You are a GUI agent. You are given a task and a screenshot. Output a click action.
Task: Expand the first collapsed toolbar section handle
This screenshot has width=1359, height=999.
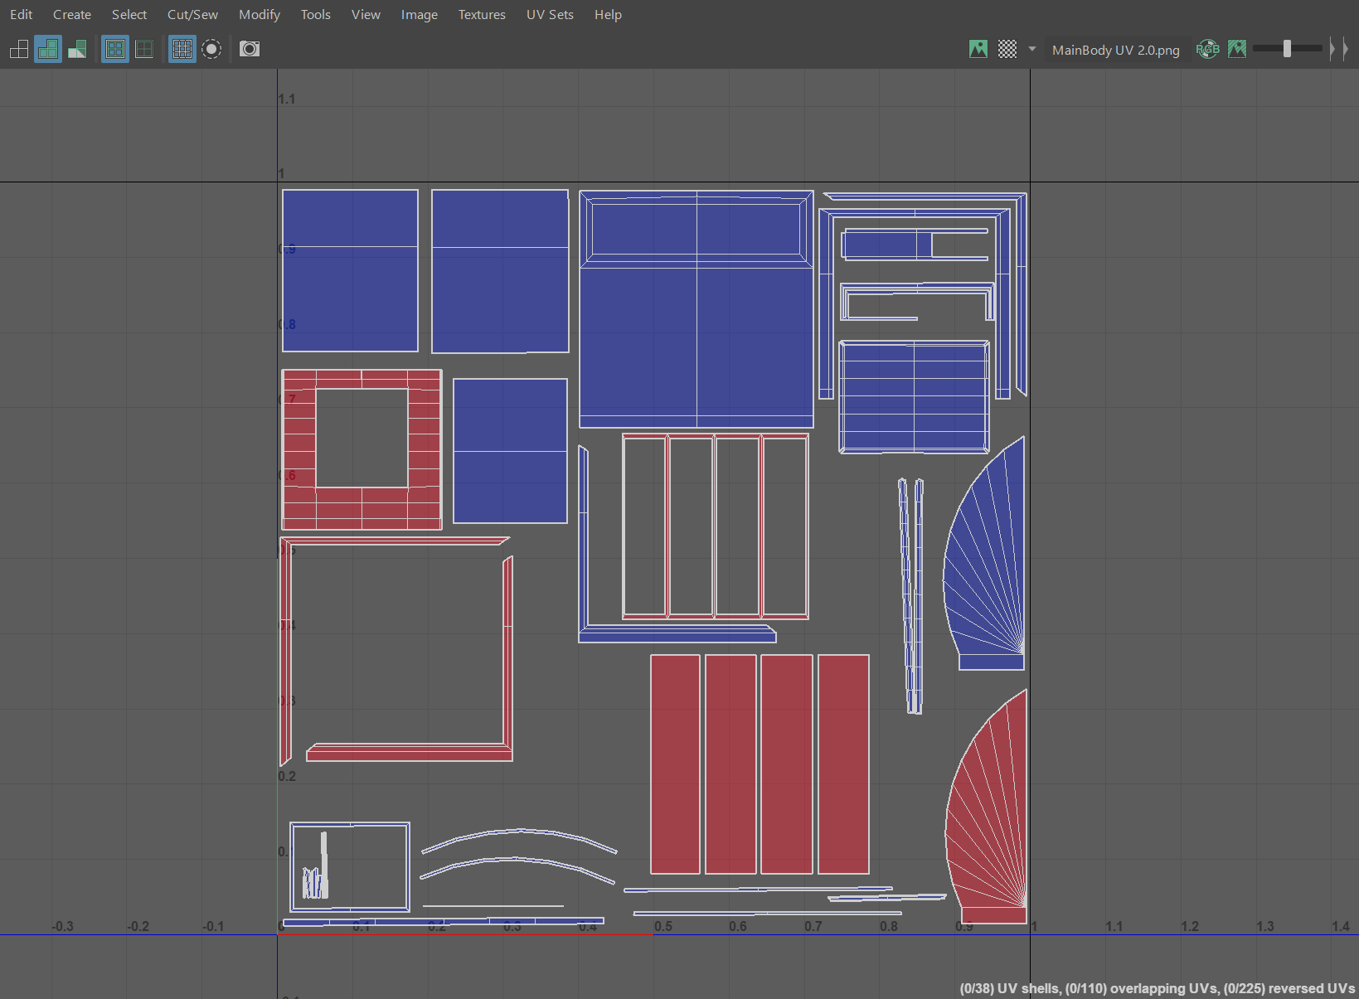(1332, 49)
